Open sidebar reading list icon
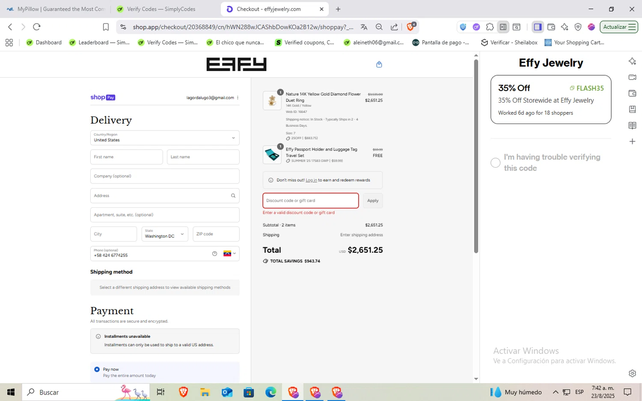Screen dimensions: 642x401 click(x=632, y=125)
